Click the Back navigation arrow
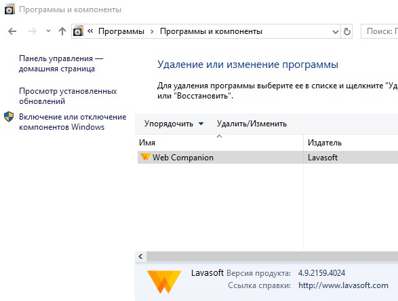This screenshot has height=301, width=398. point(12,31)
